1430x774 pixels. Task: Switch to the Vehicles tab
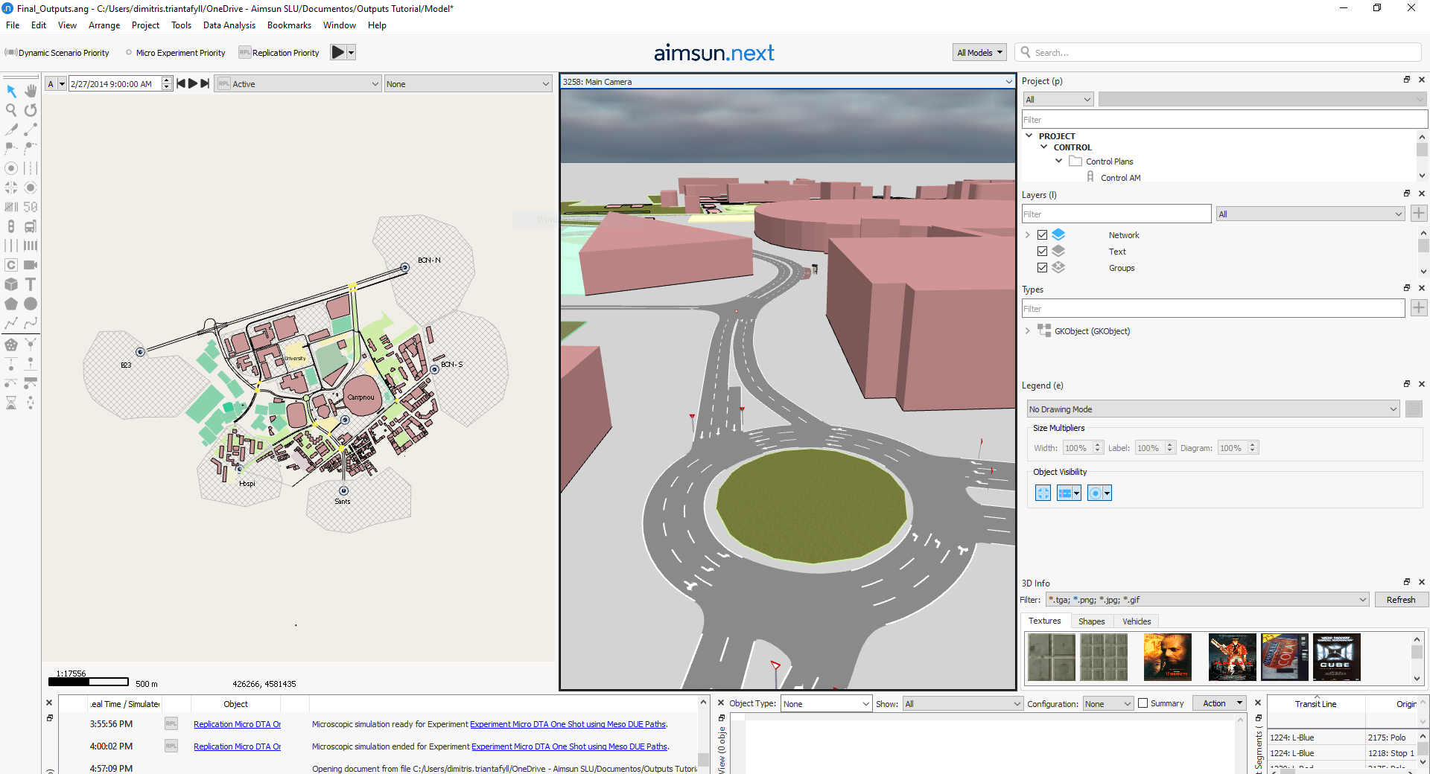(1136, 621)
